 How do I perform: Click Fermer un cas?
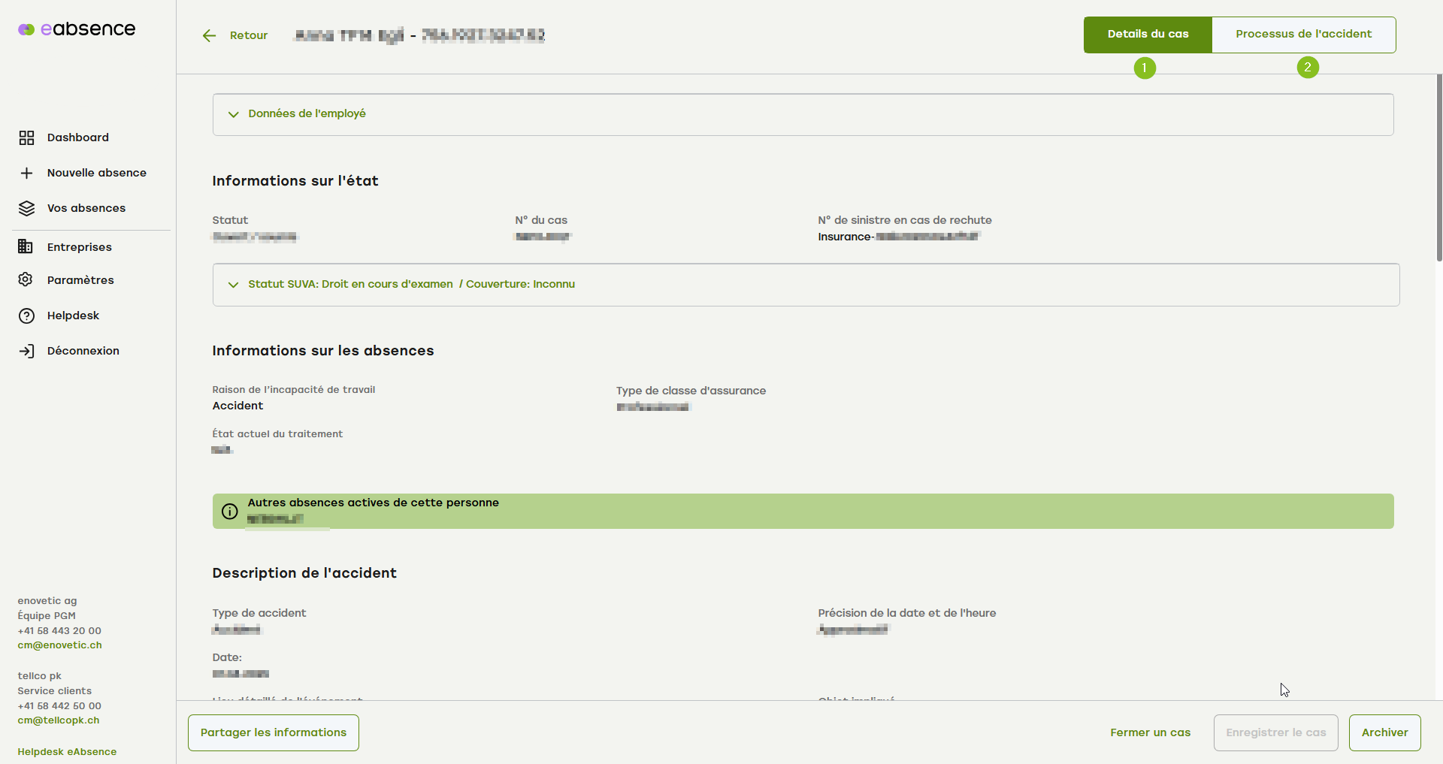coord(1150,732)
